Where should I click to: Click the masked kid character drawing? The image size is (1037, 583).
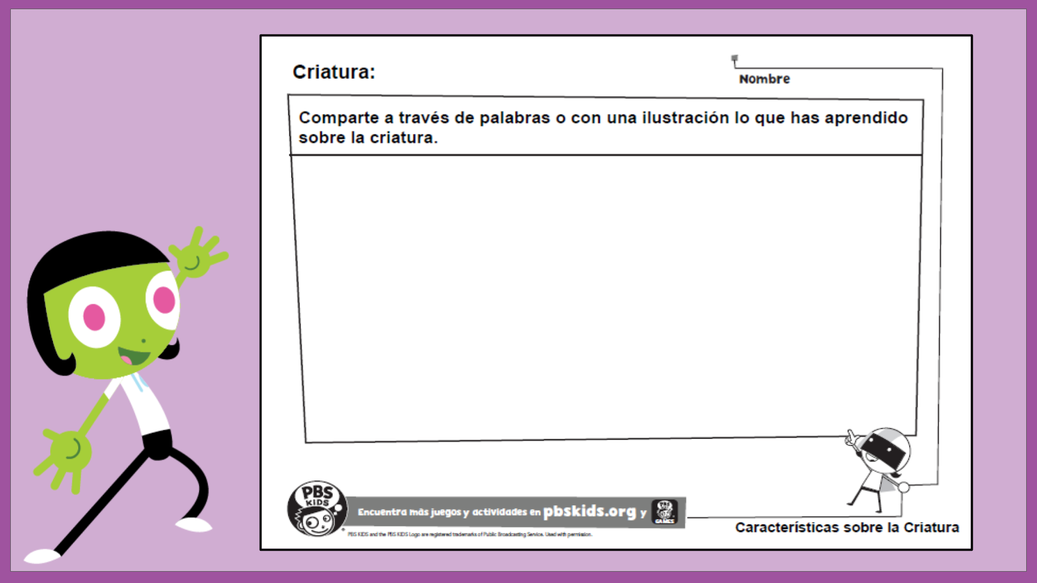(x=878, y=470)
